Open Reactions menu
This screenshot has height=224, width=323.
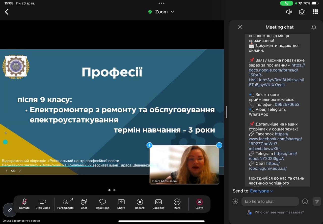(102, 204)
